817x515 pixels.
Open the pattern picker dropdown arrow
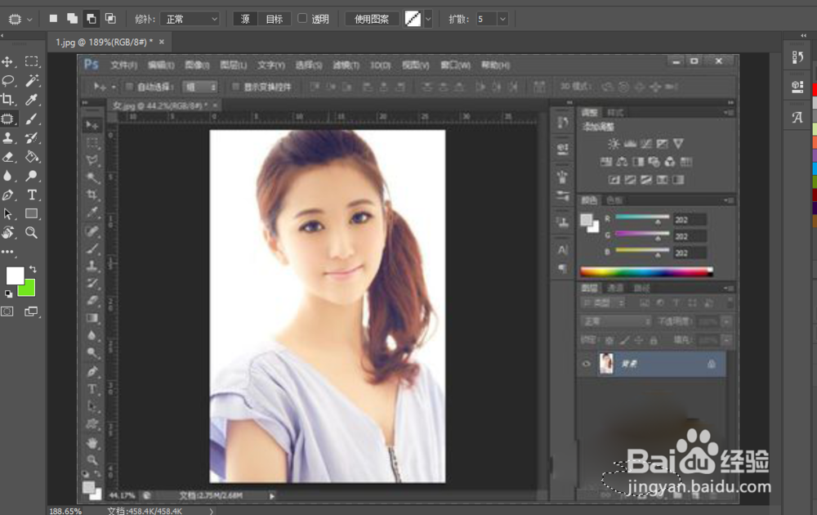coord(429,18)
